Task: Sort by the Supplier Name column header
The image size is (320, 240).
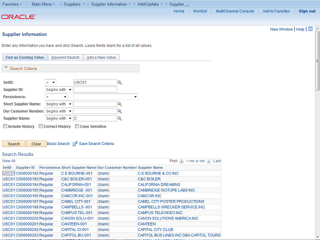Action: click(150, 167)
